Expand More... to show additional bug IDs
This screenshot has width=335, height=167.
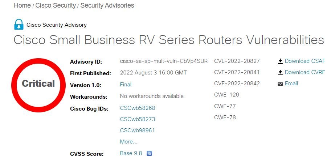[128, 142]
